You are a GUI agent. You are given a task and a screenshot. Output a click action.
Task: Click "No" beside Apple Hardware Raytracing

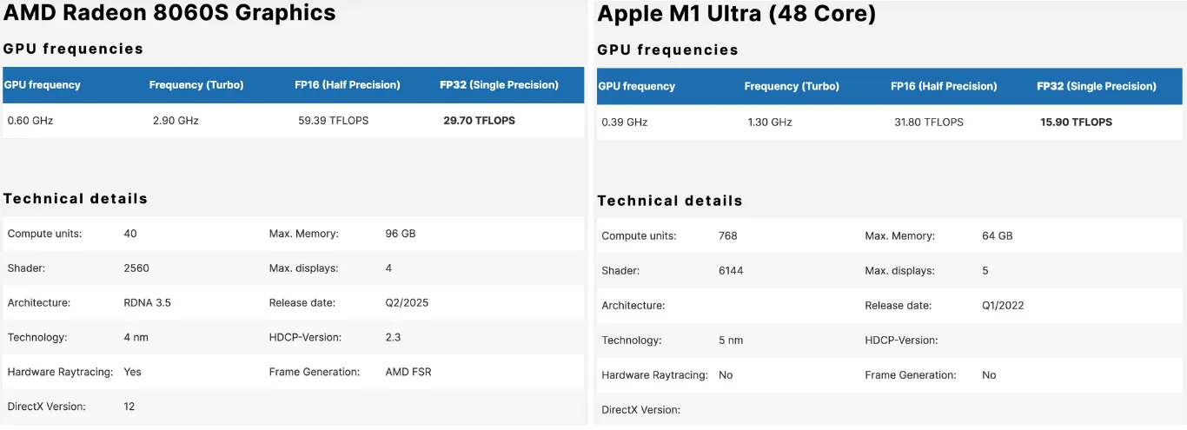[x=726, y=375]
